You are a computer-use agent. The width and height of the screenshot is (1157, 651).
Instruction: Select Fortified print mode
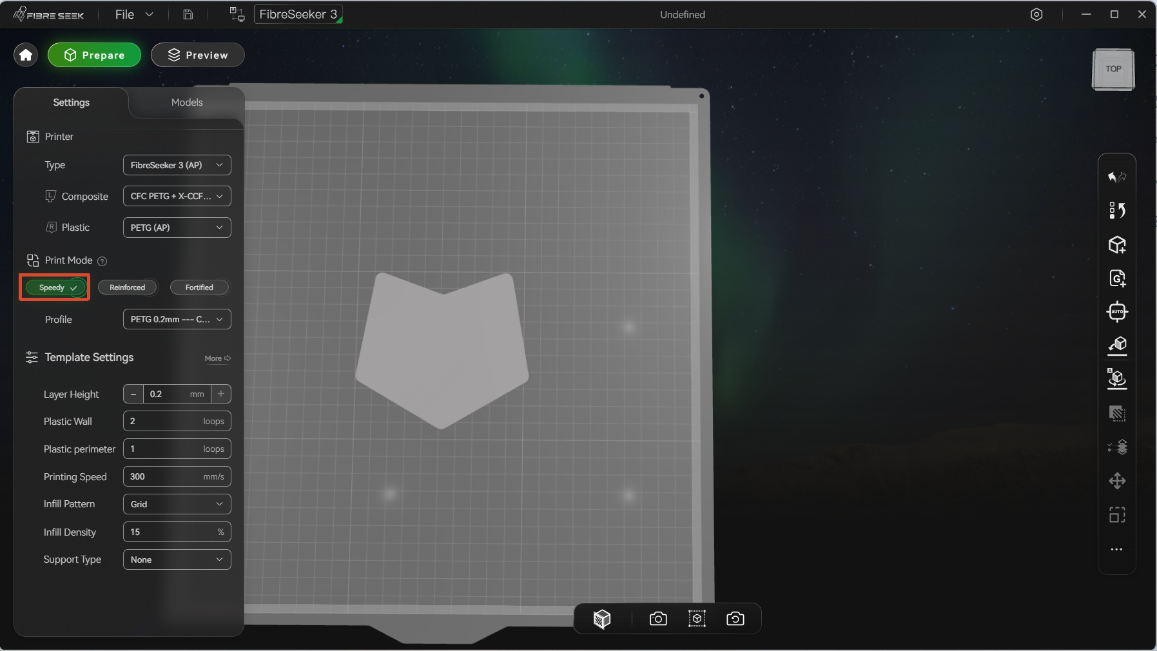click(x=199, y=287)
